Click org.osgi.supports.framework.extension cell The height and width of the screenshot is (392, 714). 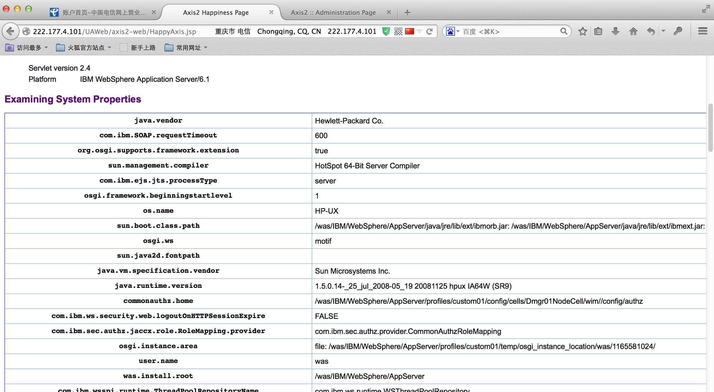pyautogui.click(x=158, y=150)
